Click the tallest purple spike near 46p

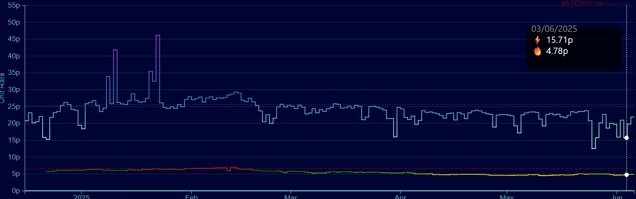158,36
